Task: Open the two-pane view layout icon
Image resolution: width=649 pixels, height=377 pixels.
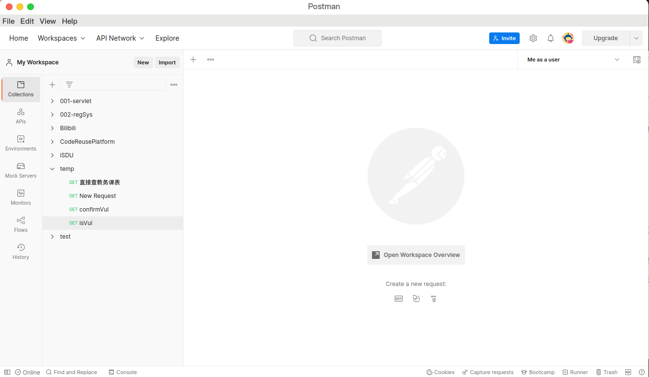Action: tap(628, 372)
